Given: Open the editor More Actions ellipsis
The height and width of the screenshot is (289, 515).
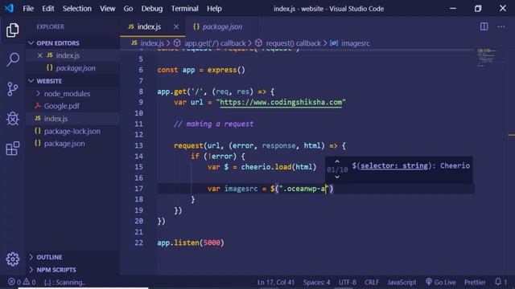Looking at the screenshot, I should [501, 26].
